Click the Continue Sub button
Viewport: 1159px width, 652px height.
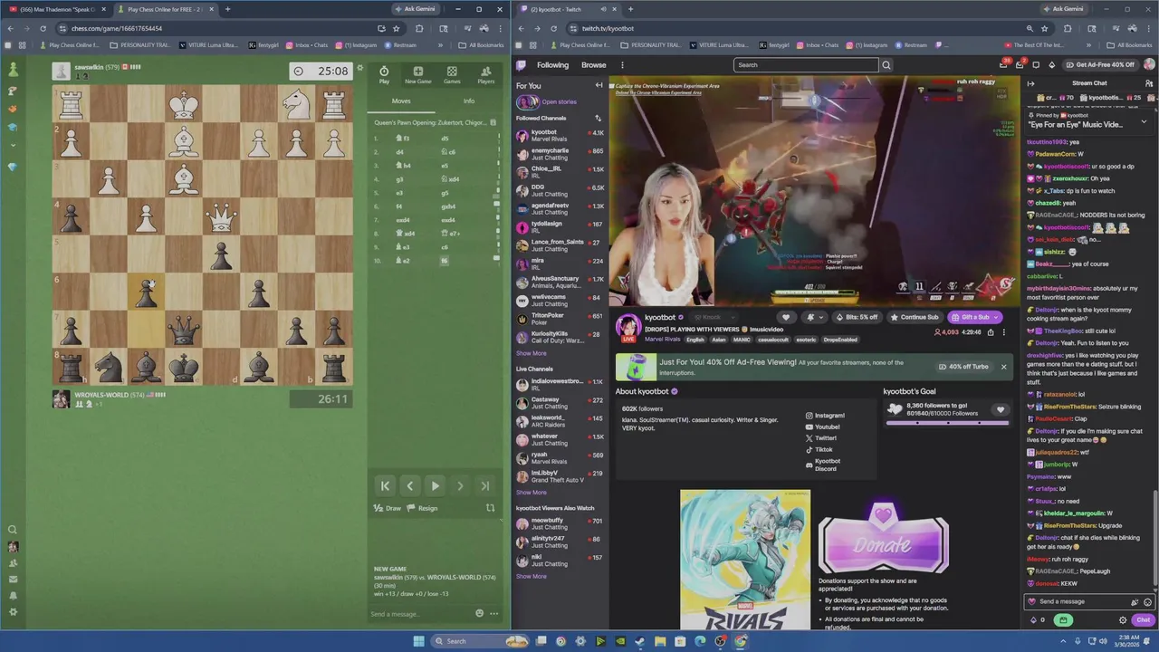point(915,317)
